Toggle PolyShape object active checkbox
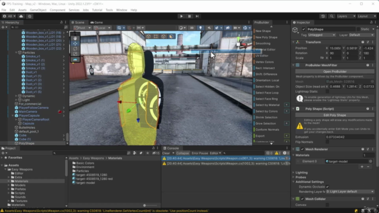The height and width of the screenshot is (213, 379). (x=304, y=29)
